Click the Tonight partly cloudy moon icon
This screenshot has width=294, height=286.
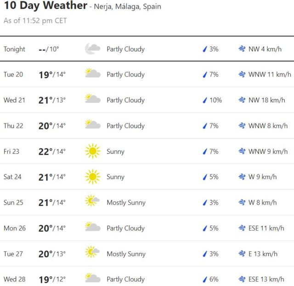coord(92,49)
